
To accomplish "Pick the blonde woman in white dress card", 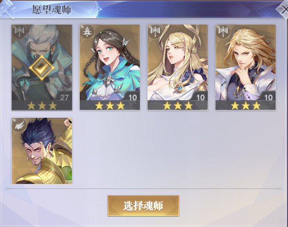I will coord(177,68).
